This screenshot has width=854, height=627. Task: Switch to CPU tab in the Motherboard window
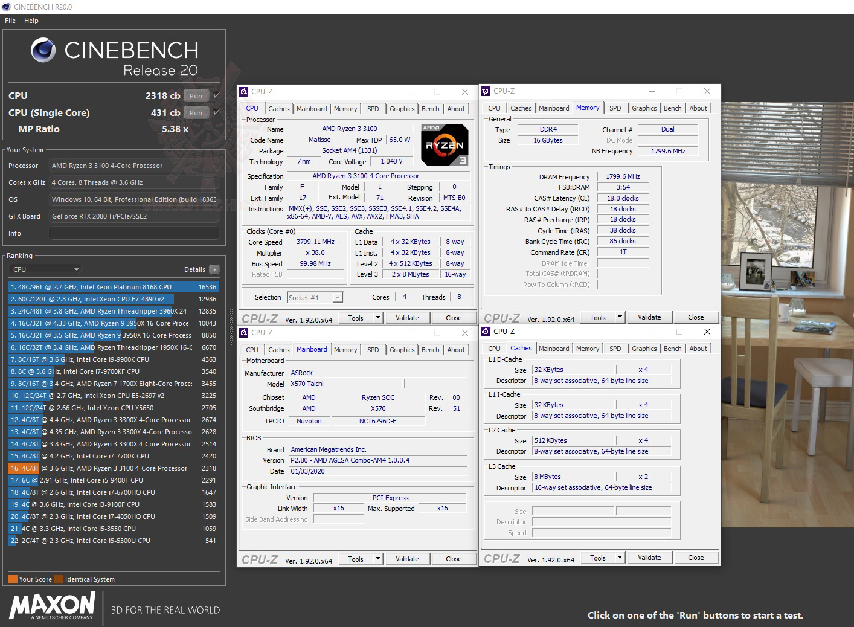point(252,350)
